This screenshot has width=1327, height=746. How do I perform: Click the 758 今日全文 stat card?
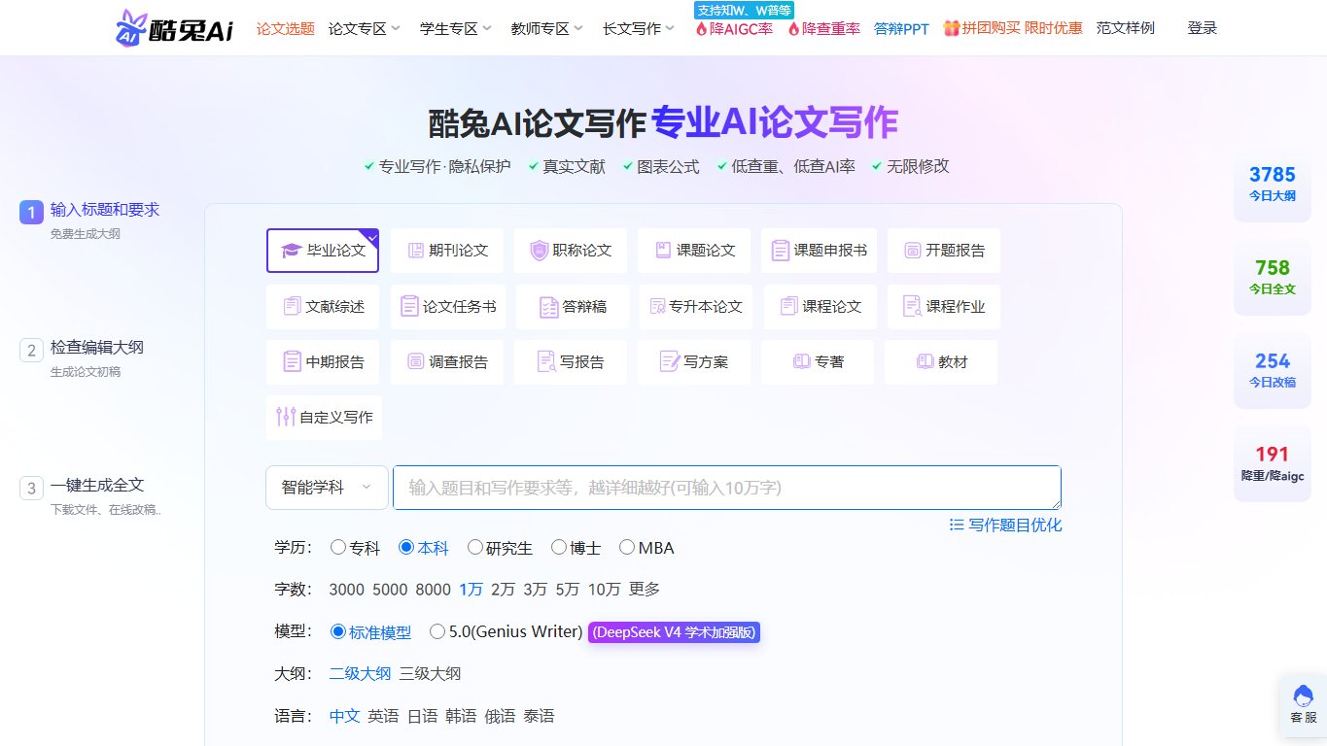[1273, 278]
